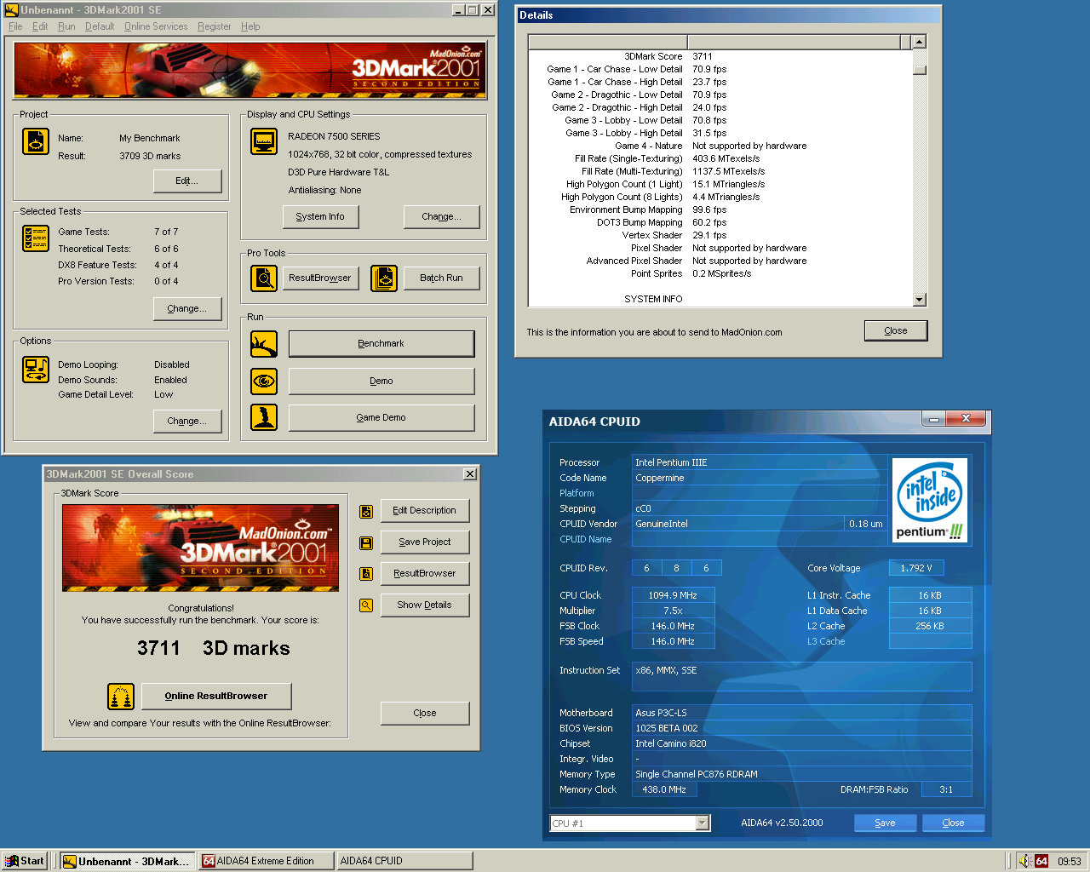The height and width of the screenshot is (872, 1090).
Task: Expand the CPU #1 dropdown
Action: pos(703,823)
